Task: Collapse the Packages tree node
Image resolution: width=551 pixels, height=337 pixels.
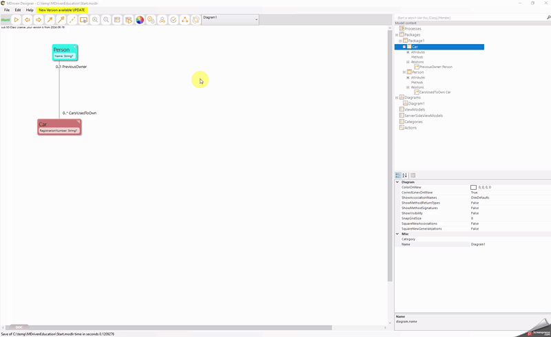Action: (397, 34)
